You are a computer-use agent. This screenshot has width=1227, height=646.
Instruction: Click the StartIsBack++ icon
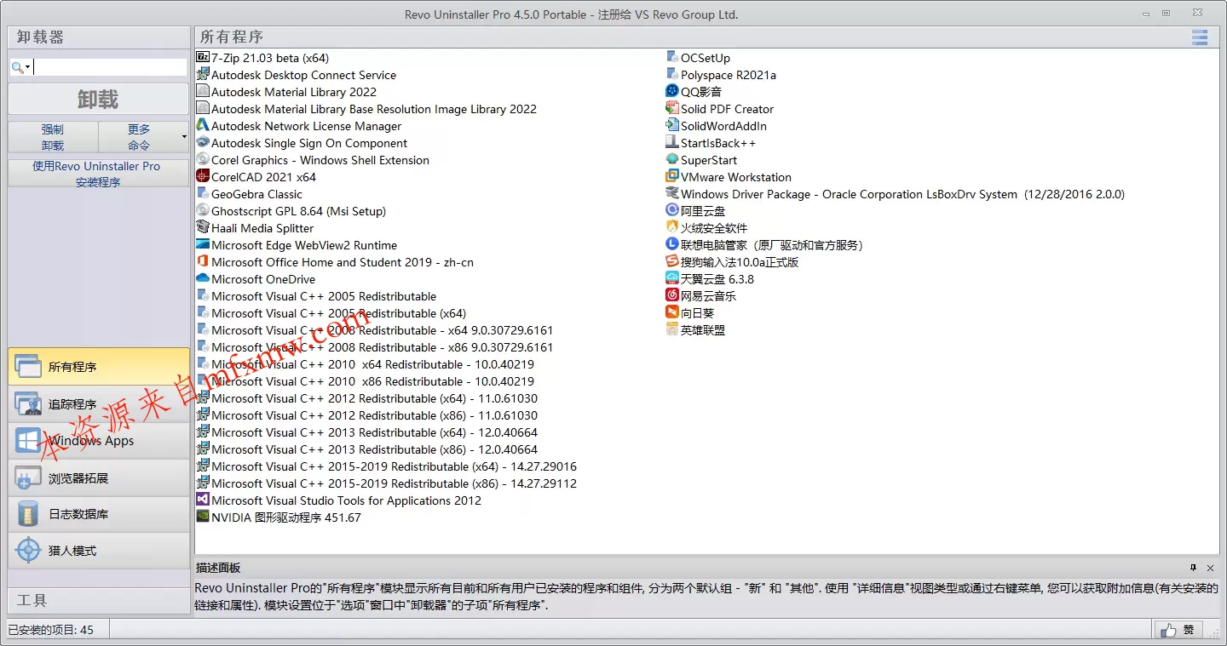coord(672,142)
